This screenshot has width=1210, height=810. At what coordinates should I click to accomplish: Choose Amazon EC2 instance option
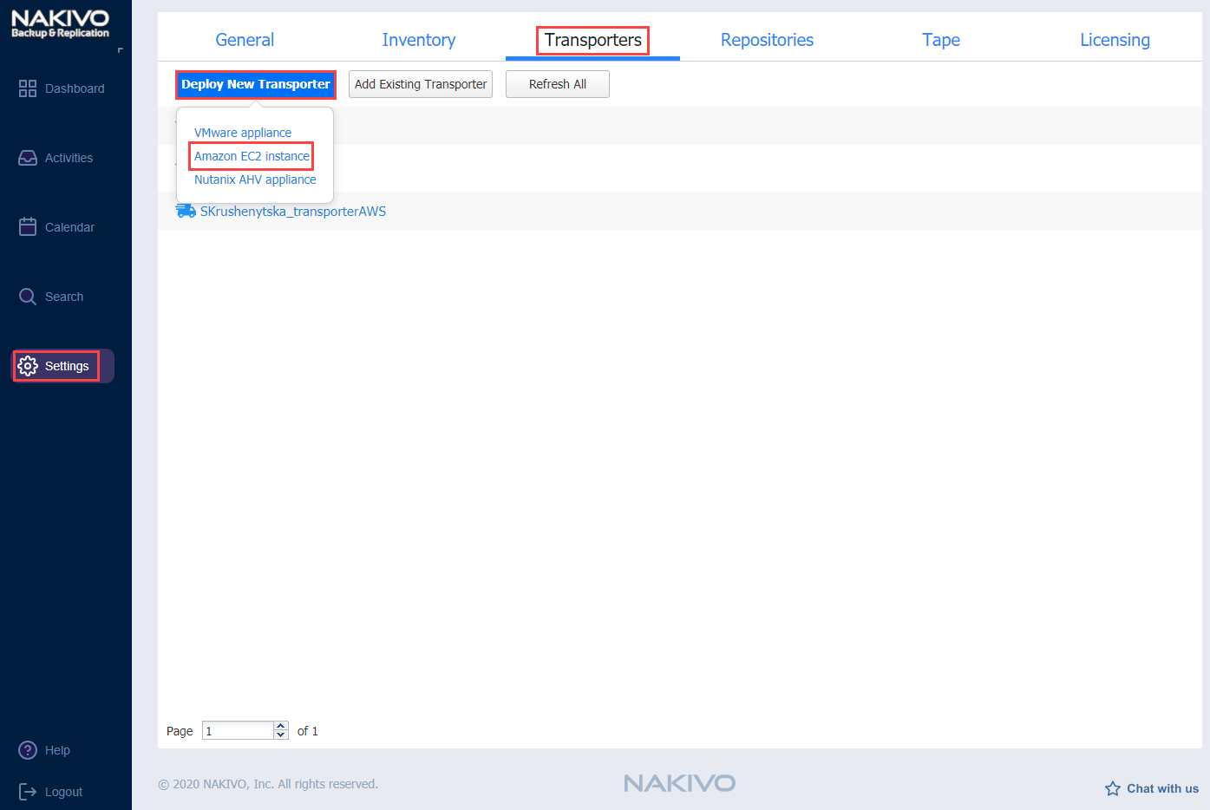(252, 156)
